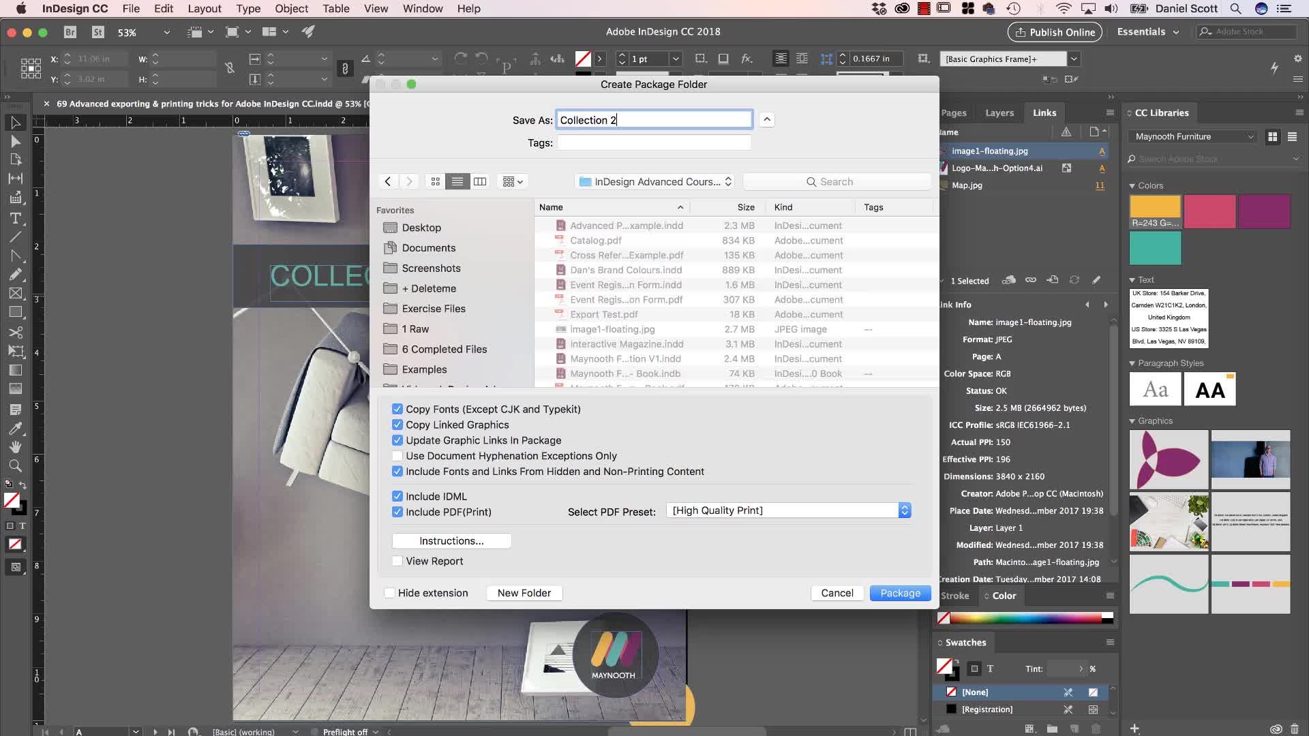Image resolution: width=1309 pixels, height=736 pixels.
Task: Select the Type tool
Action: (15, 218)
